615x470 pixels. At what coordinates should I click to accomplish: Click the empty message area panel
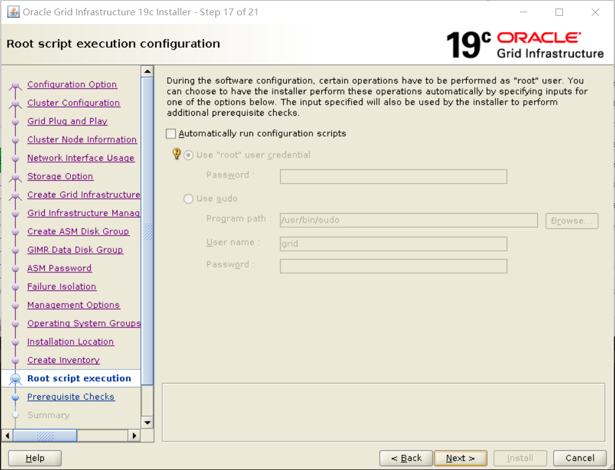pyautogui.click(x=383, y=412)
